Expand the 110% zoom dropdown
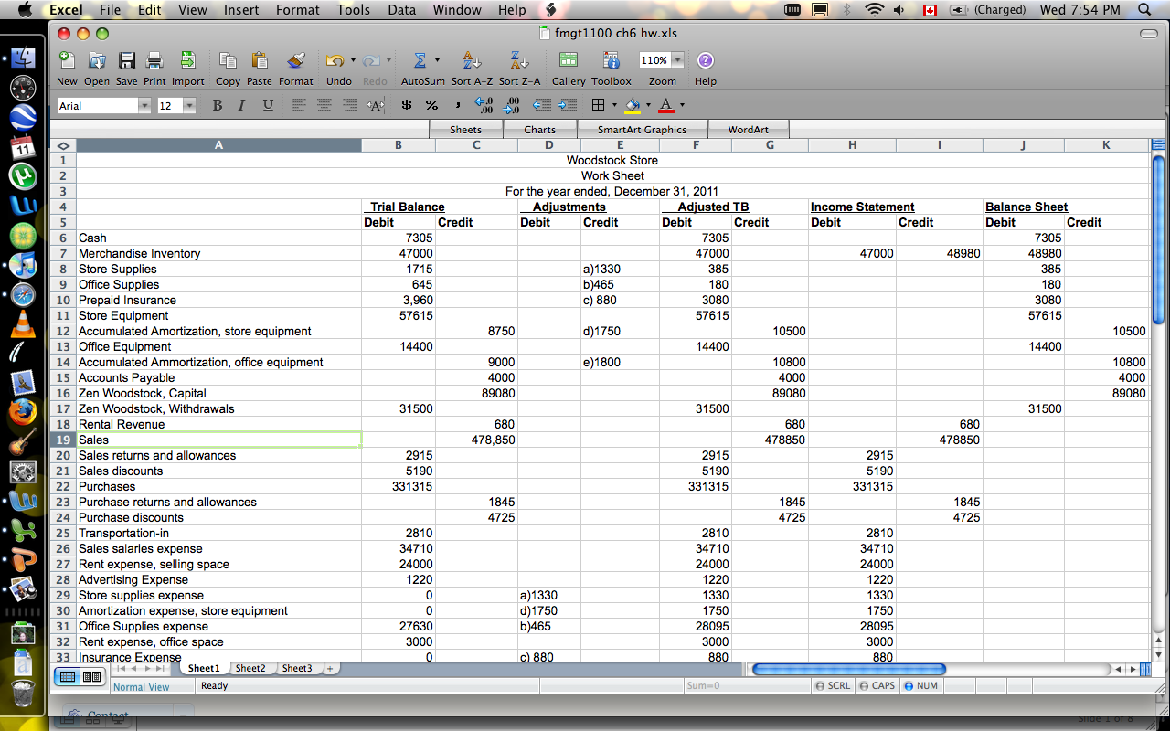The width and height of the screenshot is (1170, 731). [677, 60]
